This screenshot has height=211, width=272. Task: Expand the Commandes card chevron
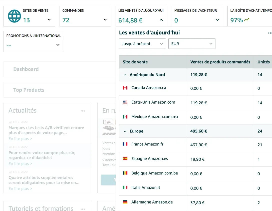105,20
